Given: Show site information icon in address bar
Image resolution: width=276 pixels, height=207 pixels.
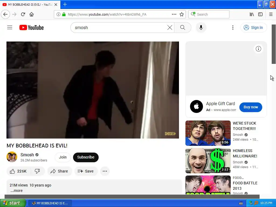Looking at the screenshot, I should (x=58, y=15).
